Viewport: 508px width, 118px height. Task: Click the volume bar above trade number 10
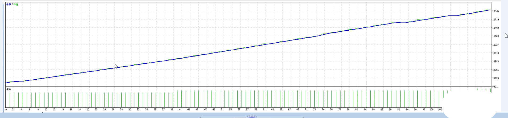point(48,100)
